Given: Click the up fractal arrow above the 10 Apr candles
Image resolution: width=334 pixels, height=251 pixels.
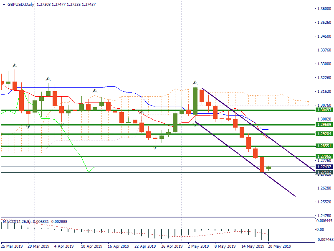Looking at the screenshot, I should (95, 90).
